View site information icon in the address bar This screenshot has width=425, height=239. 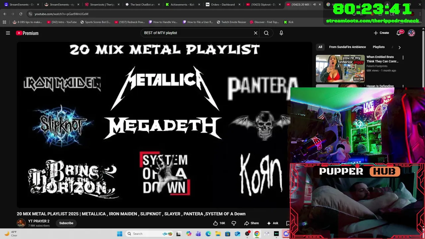click(30, 14)
